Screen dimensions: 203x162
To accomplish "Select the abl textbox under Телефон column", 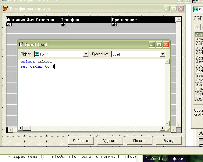I will (x=63, y=25).
